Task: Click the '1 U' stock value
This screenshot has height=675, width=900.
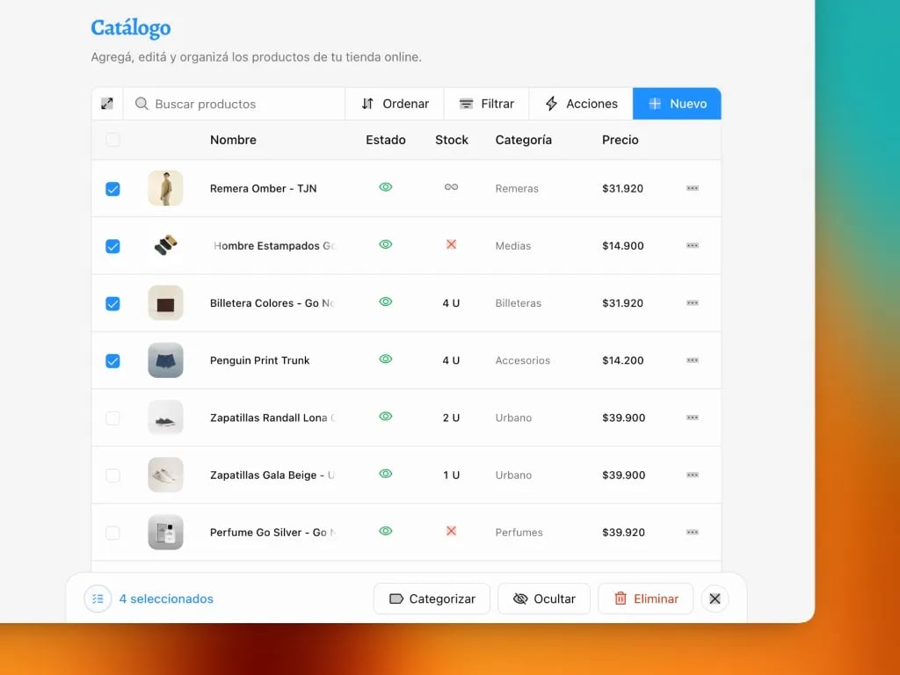Action: click(451, 475)
